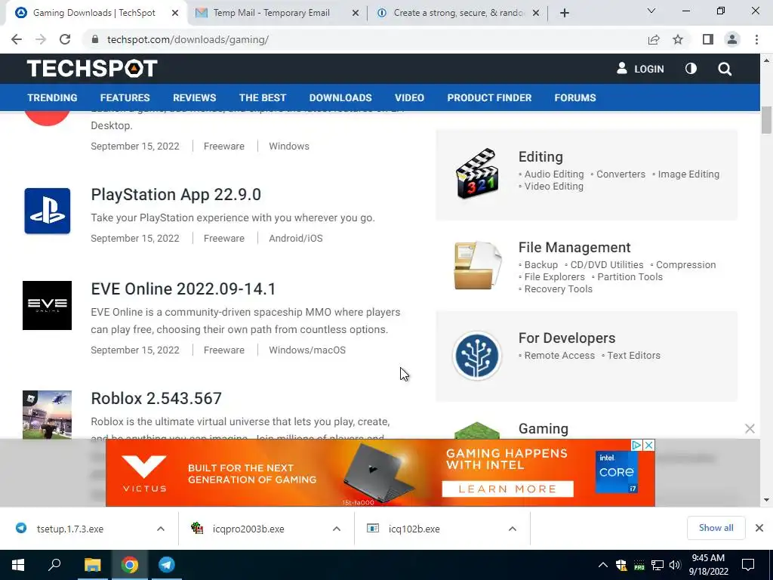773x580 pixels.
Task: Click the Remote Access category link
Action: [559, 355]
